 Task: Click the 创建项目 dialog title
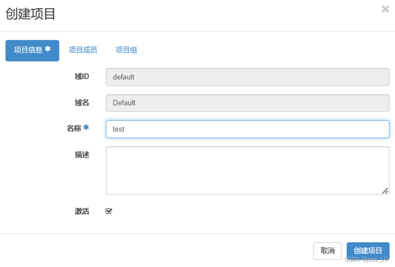30,15
